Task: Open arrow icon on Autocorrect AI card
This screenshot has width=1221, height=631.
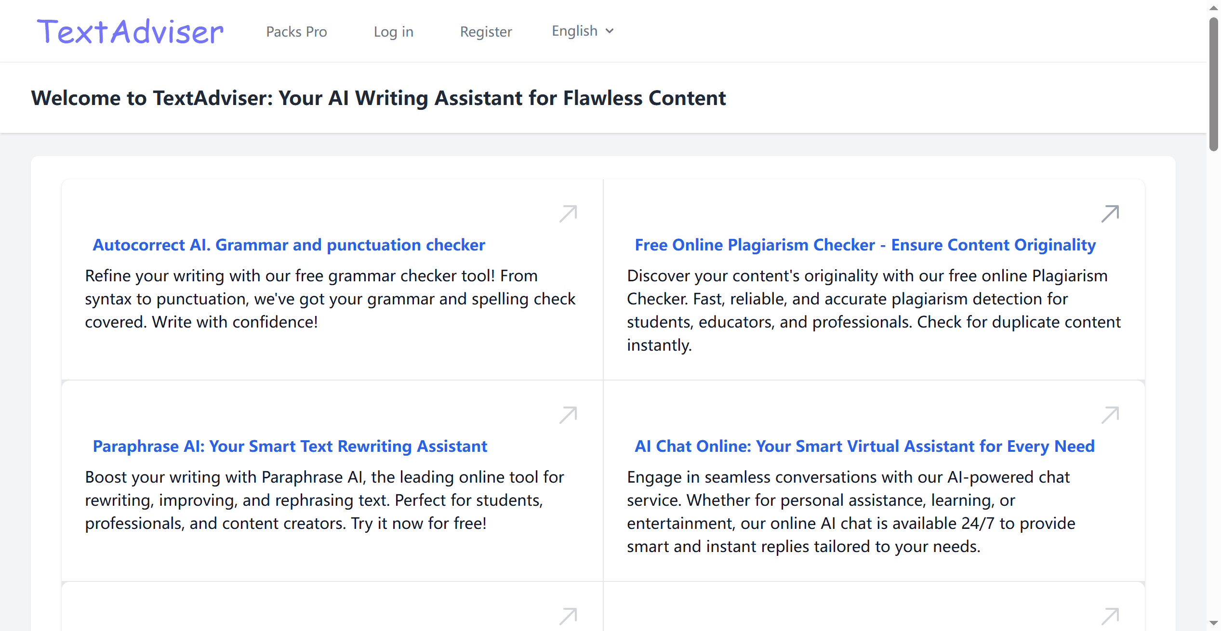Action: coord(568,214)
